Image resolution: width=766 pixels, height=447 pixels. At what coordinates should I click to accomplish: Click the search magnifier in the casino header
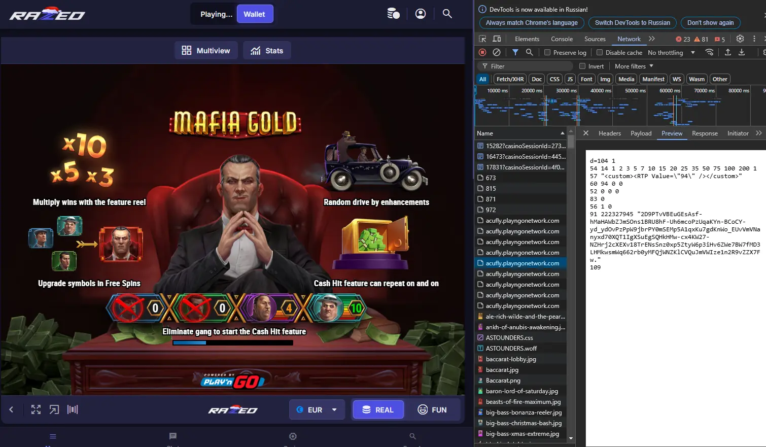pos(447,14)
